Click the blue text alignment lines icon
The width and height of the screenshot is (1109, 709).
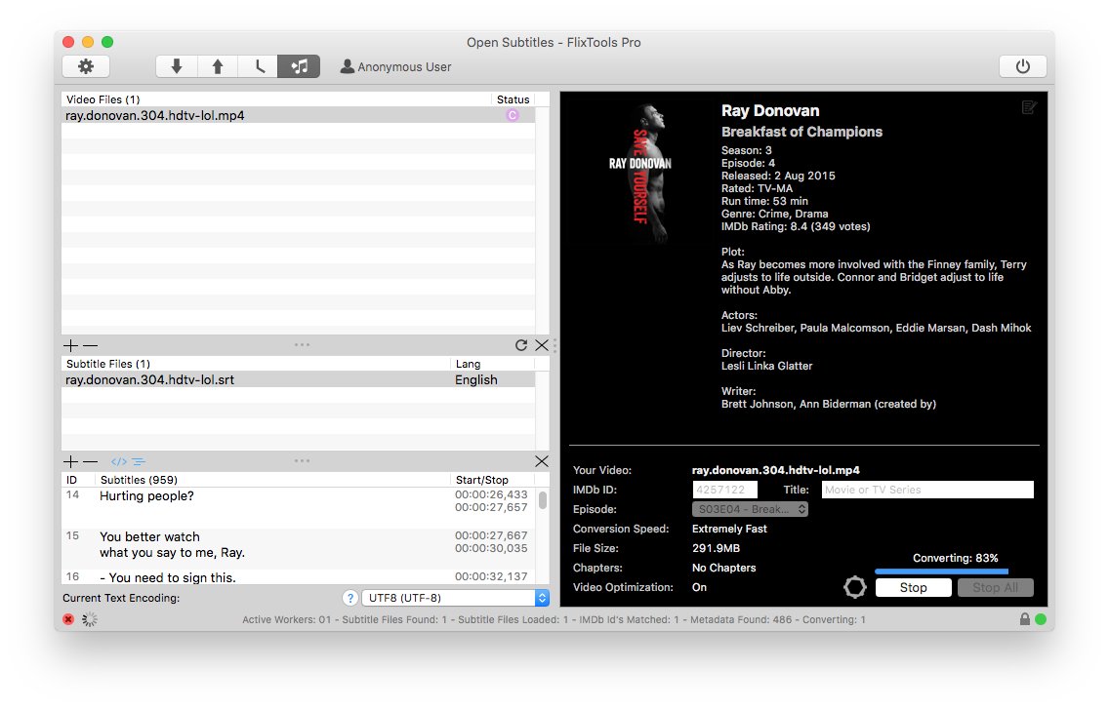tap(139, 461)
